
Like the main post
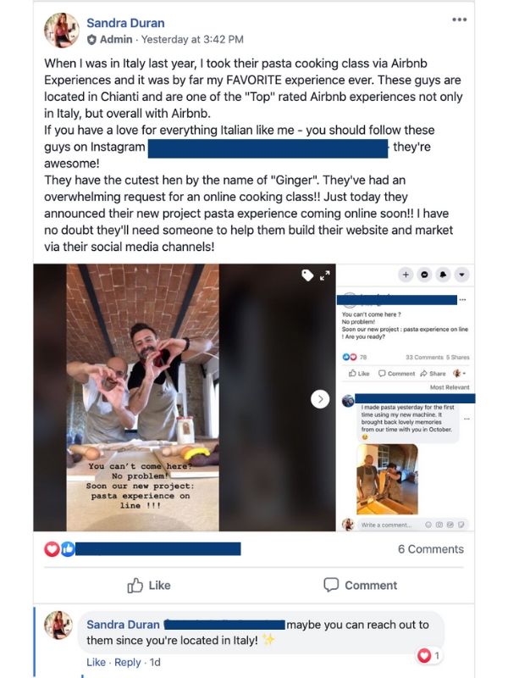coord(149,586)
